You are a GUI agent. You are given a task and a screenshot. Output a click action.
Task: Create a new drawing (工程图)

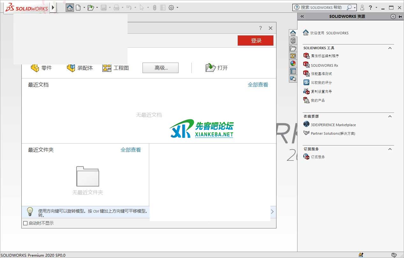116,68
